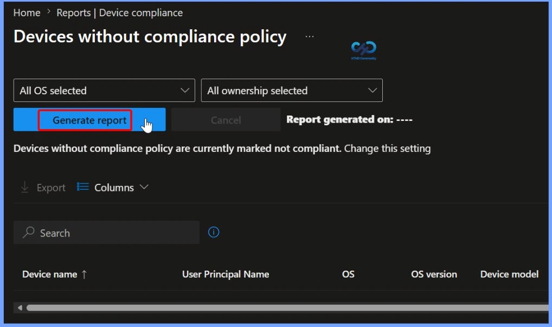
Task: Sort by Device name column header
Action: click(50, 274)
